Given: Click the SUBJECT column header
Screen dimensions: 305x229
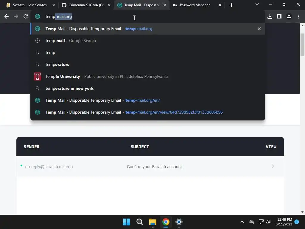Looking at the screenshot, I should click(x=140, y=147).
